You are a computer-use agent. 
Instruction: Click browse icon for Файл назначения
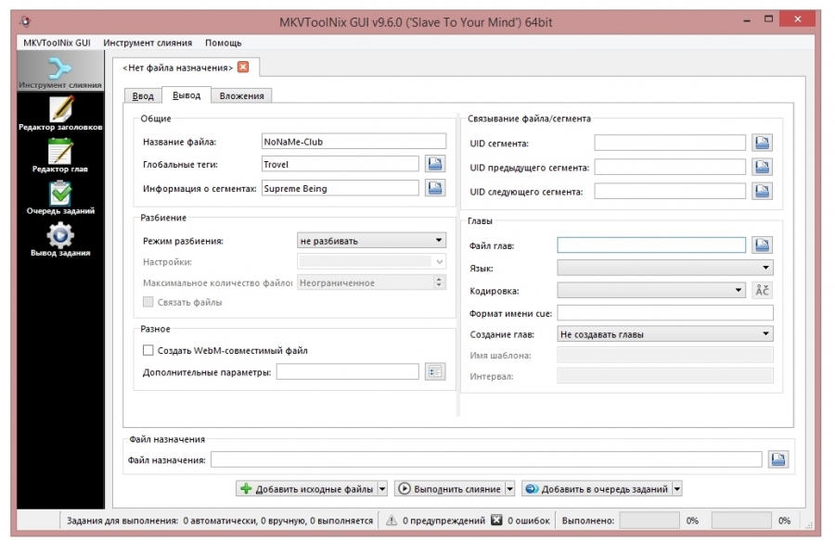coord(778,459)
